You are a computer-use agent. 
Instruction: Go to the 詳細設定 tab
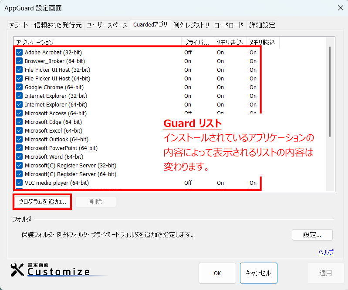point(262,25)
